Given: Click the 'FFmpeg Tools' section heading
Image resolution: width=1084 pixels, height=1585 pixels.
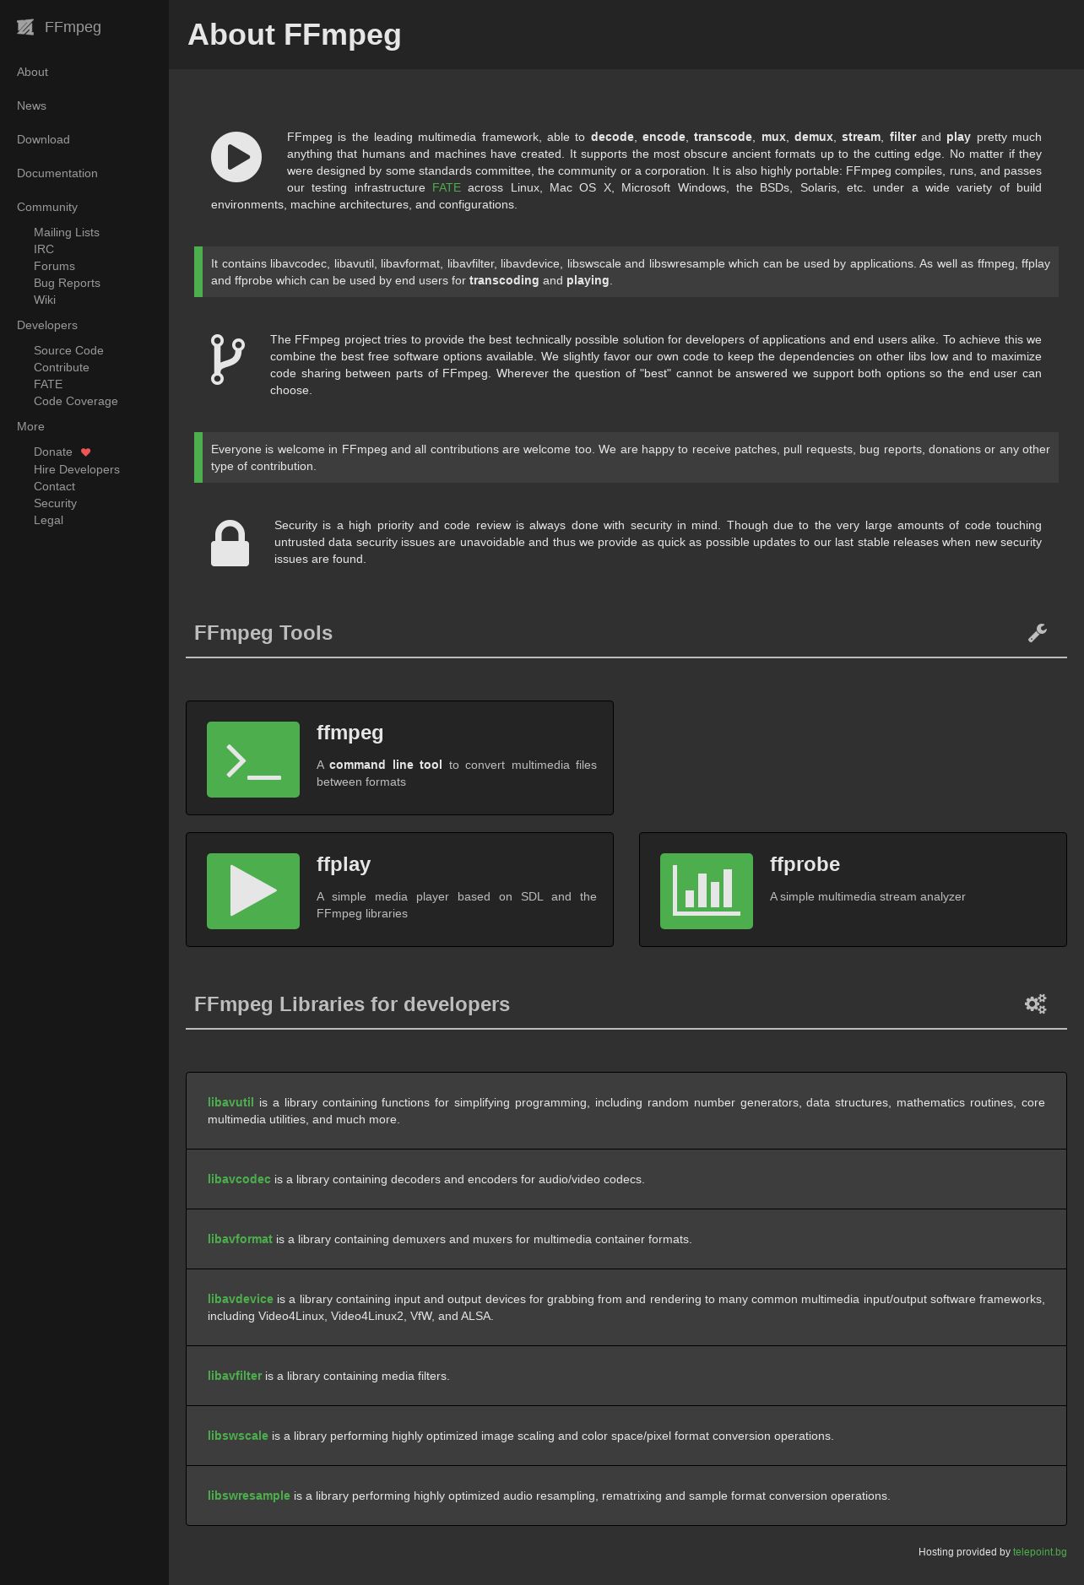Looking at the screenshot, I should 263,633.
